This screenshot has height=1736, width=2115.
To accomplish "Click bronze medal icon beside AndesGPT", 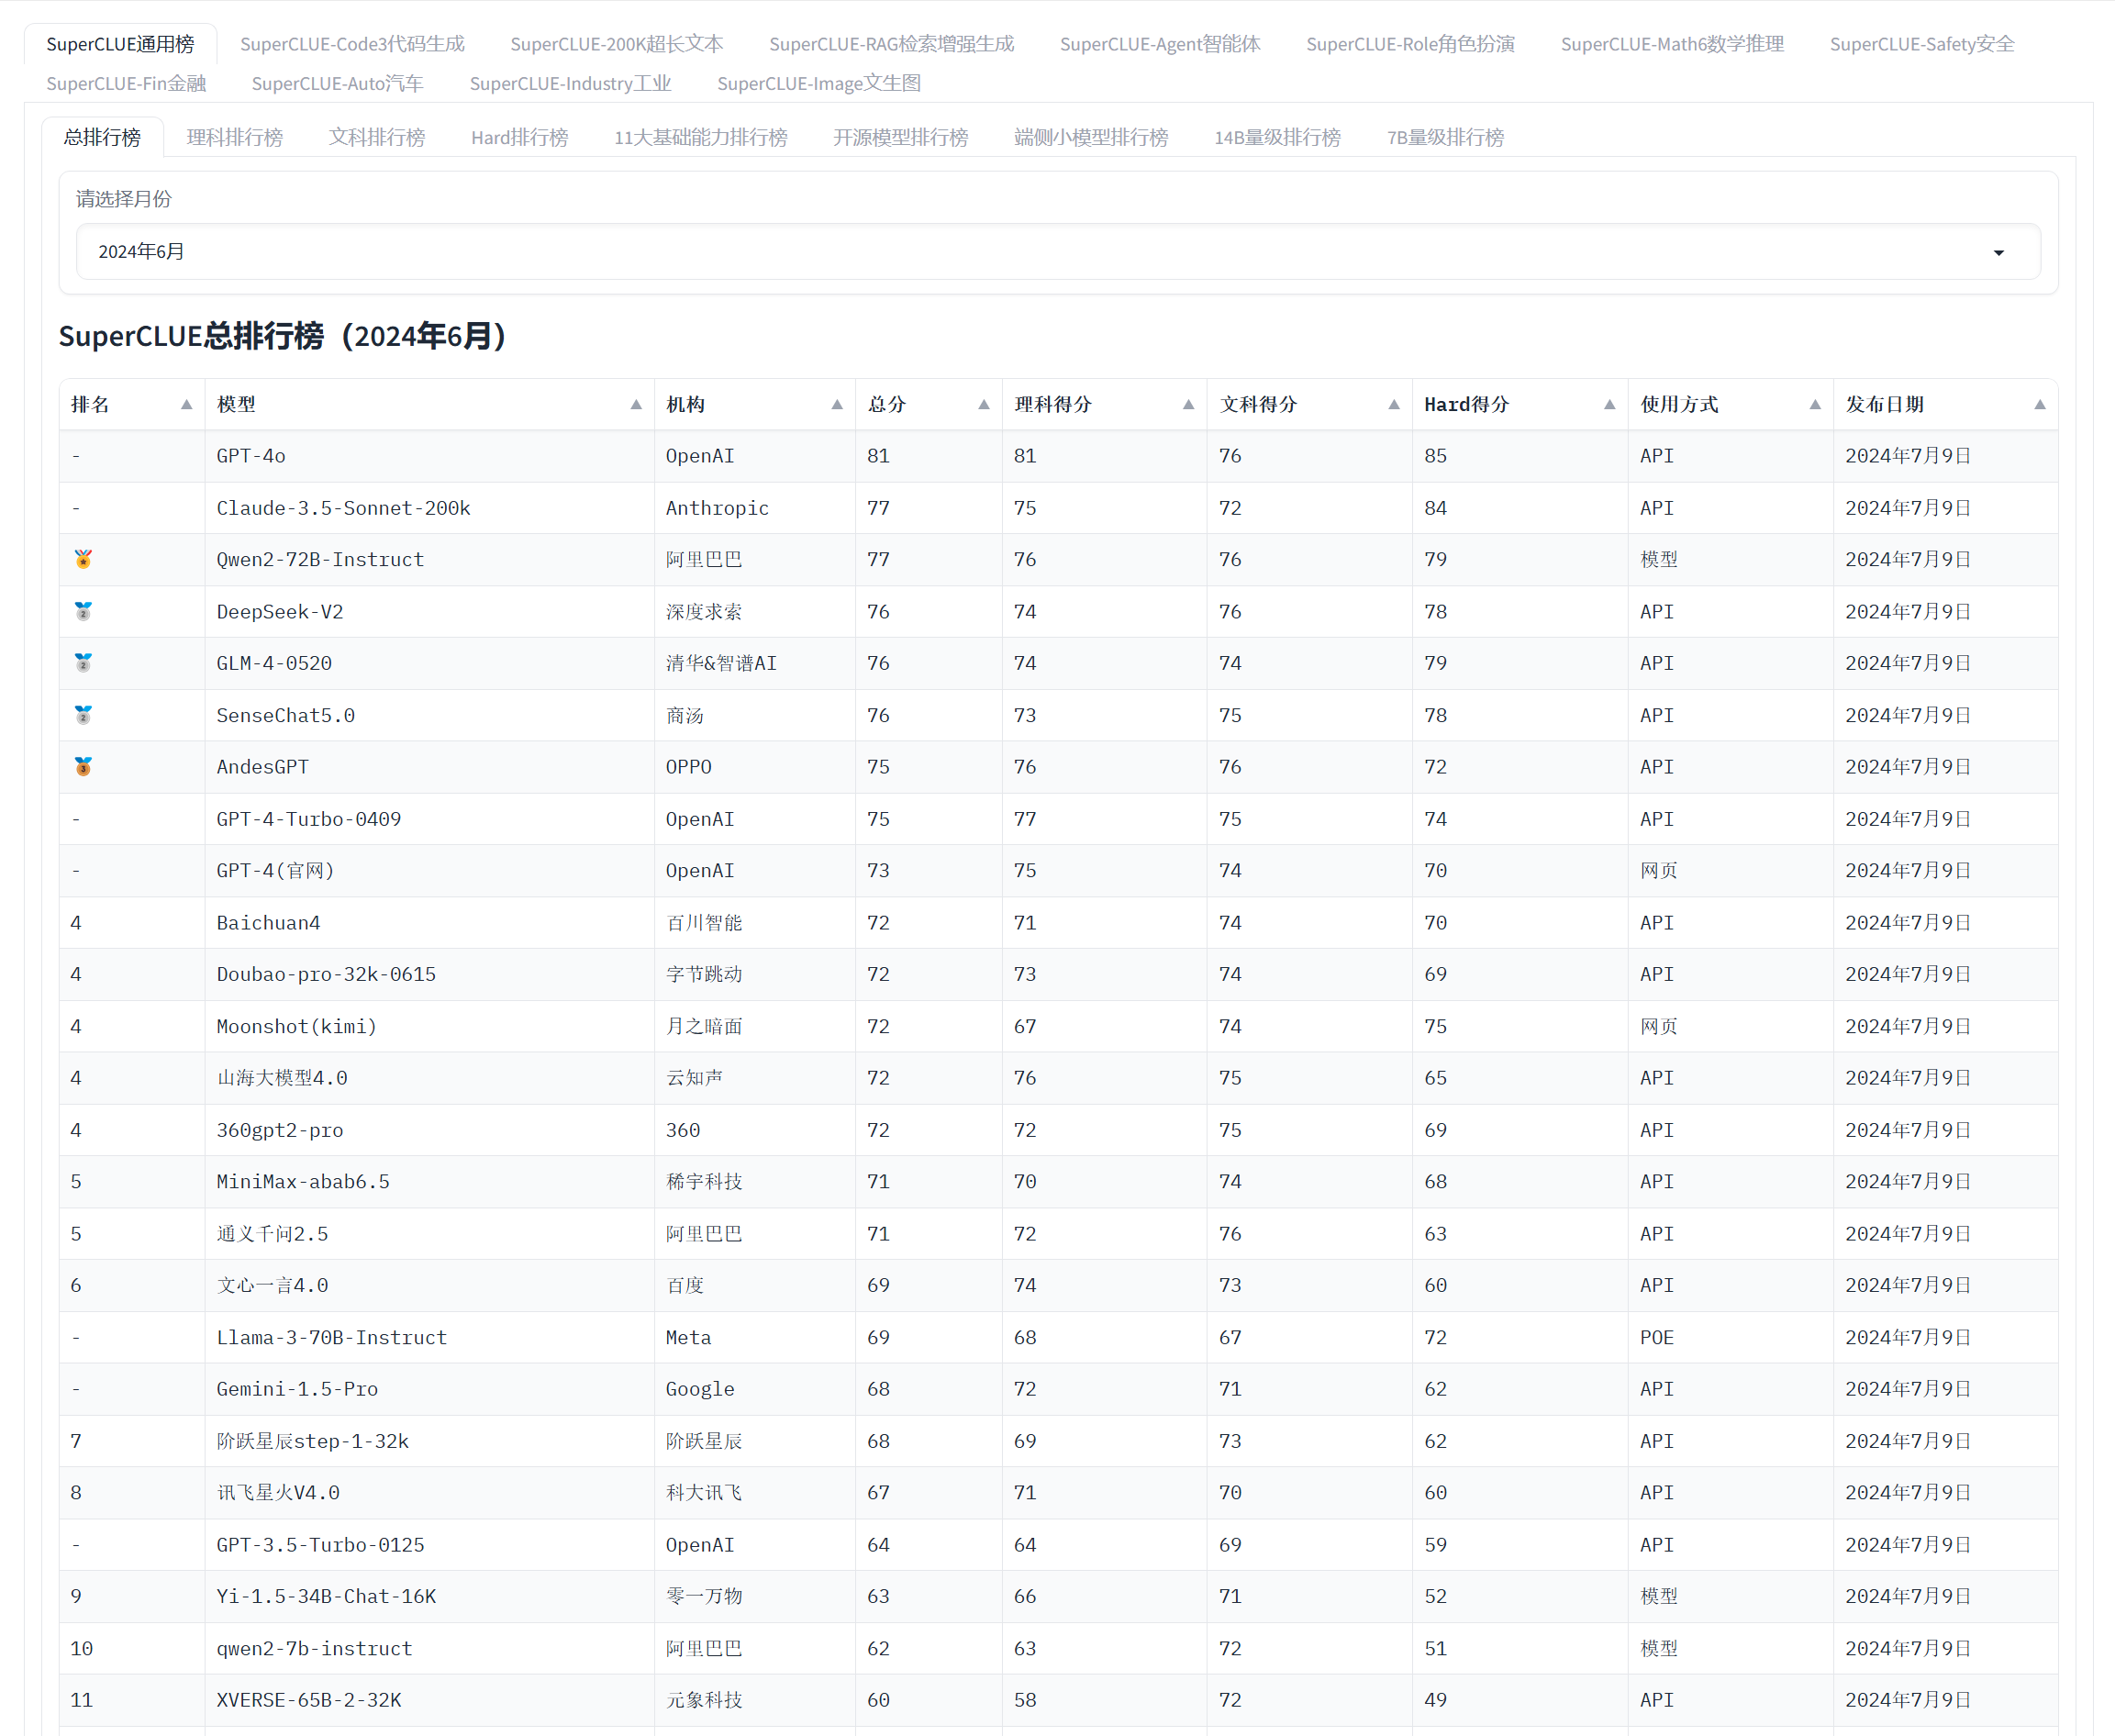I will click(83, 767).
